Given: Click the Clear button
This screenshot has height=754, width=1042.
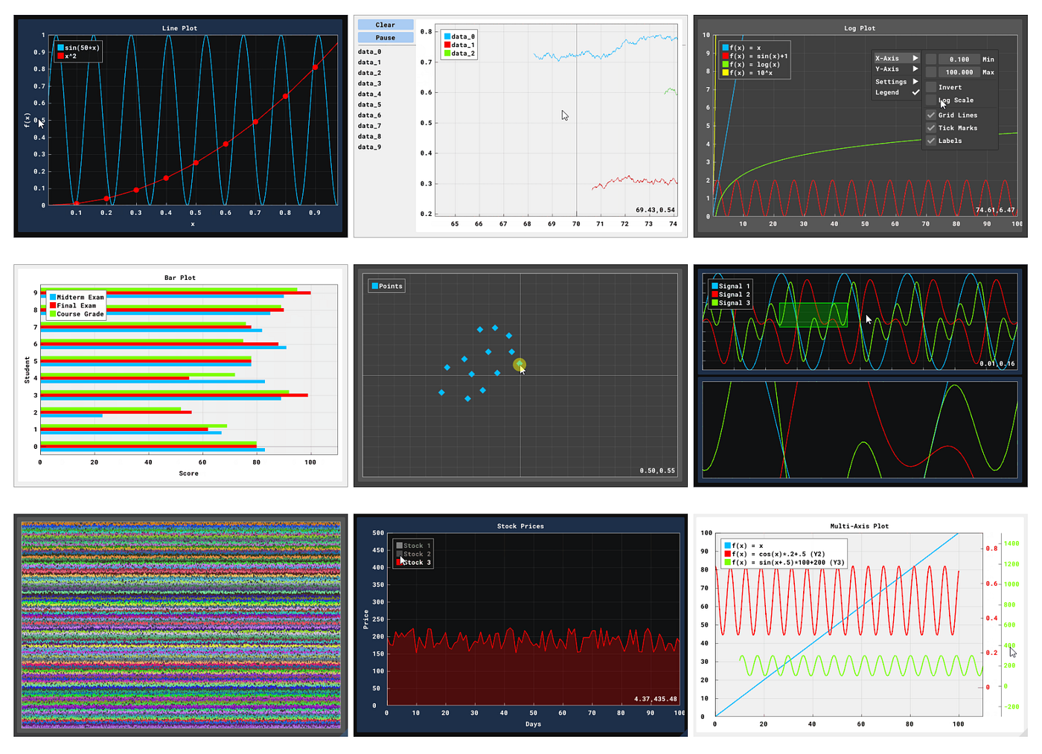Looking at the screenshot, I should click(x=386, y=25).
